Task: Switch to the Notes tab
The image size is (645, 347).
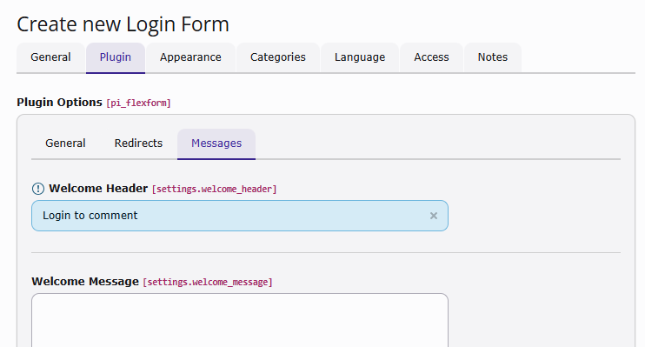Action: click(493, 57)
